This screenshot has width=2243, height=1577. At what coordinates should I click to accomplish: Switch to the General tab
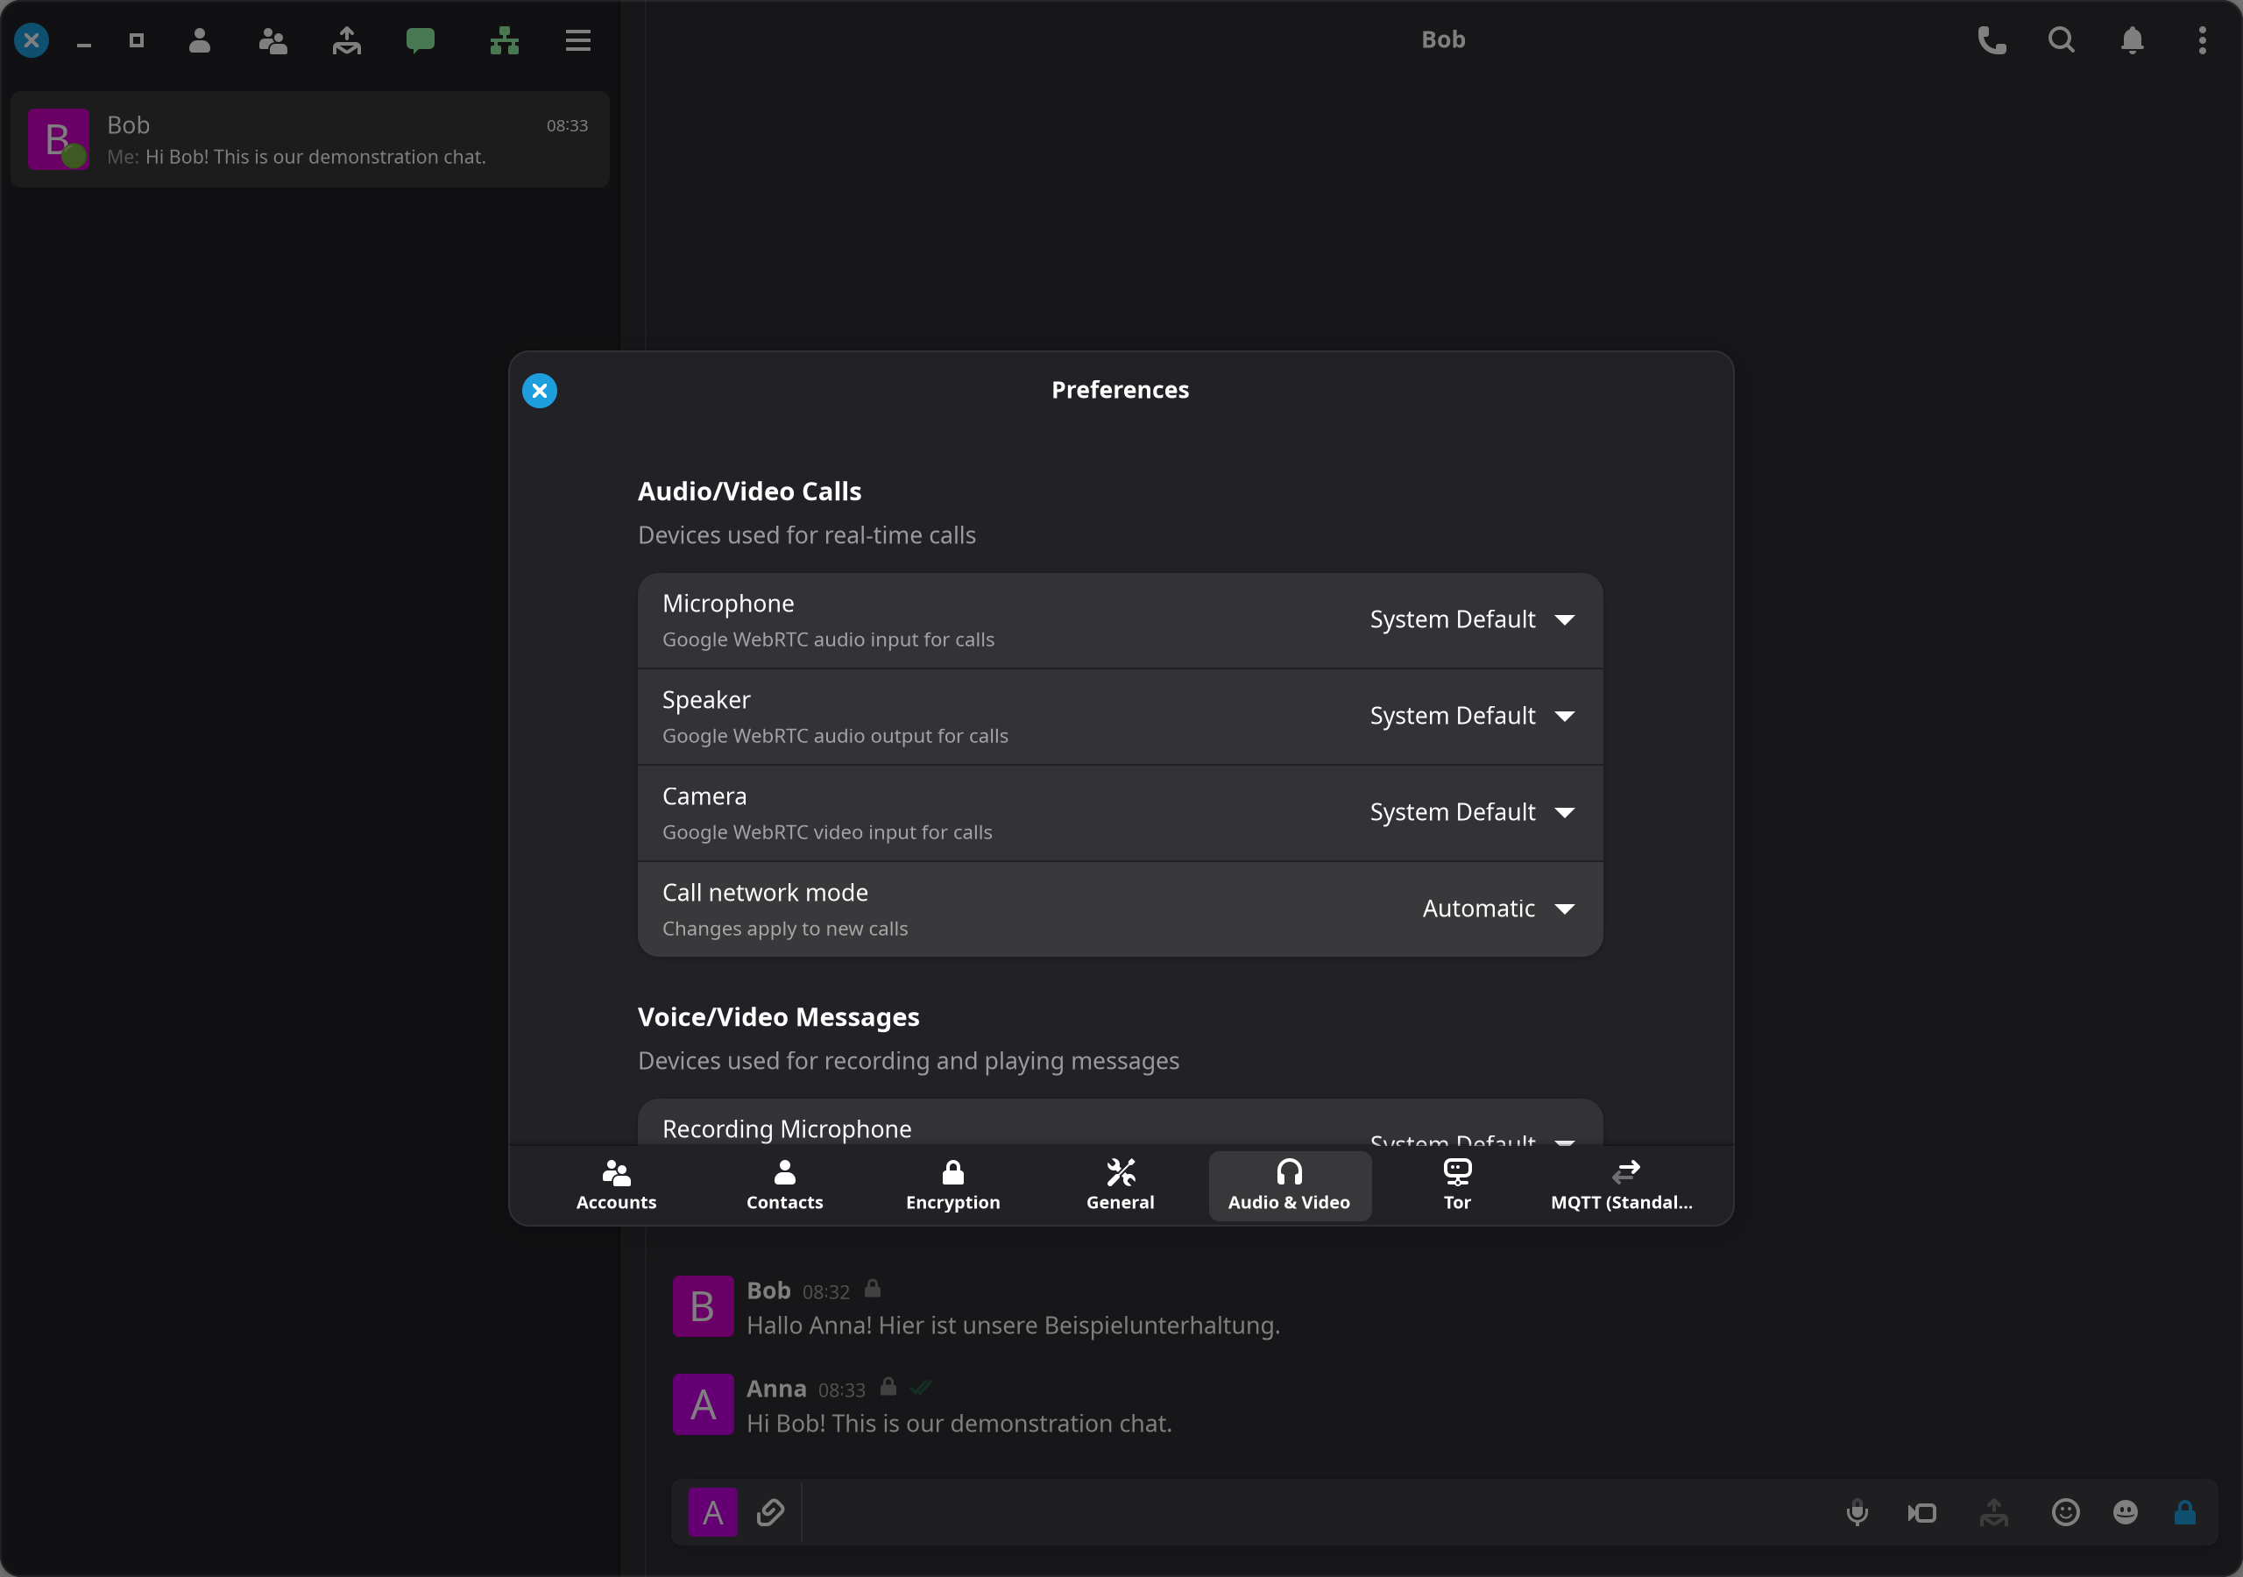pyautogui.click(x=1121, y=1185)
